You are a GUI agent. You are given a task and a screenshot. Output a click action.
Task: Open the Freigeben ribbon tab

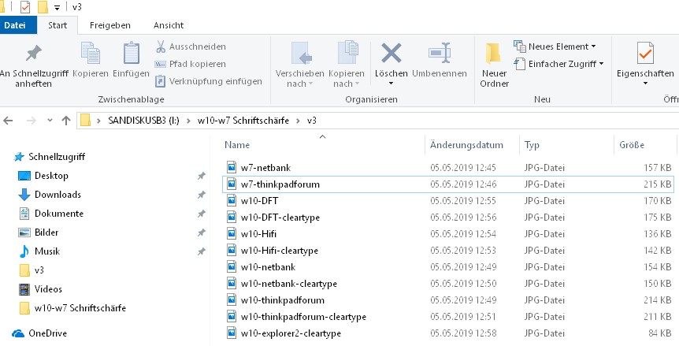110,25
